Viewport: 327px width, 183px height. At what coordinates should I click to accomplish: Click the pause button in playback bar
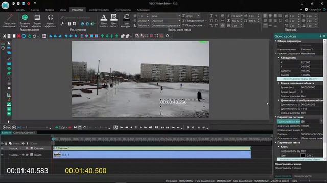tap(156, 127)
